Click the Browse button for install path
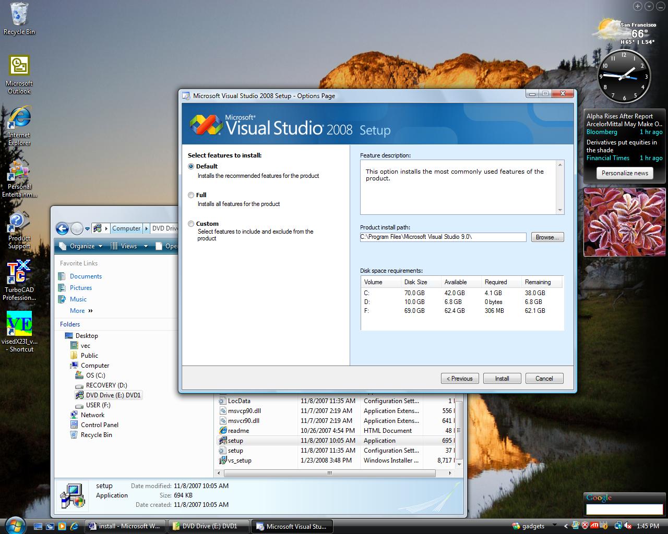668x534 pixels. 547,237
